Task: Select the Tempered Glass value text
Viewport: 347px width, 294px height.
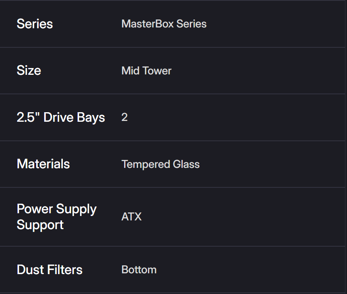Action: pyautogui.click(x=160, y=164)
